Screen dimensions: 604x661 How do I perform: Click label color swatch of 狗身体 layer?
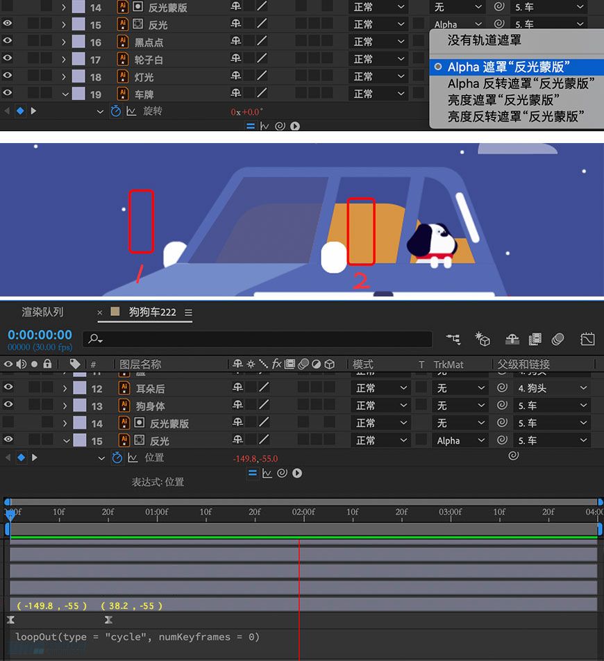pos(80,405)
